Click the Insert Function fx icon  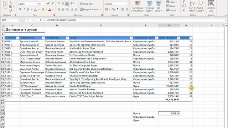(x=41, y=20)
